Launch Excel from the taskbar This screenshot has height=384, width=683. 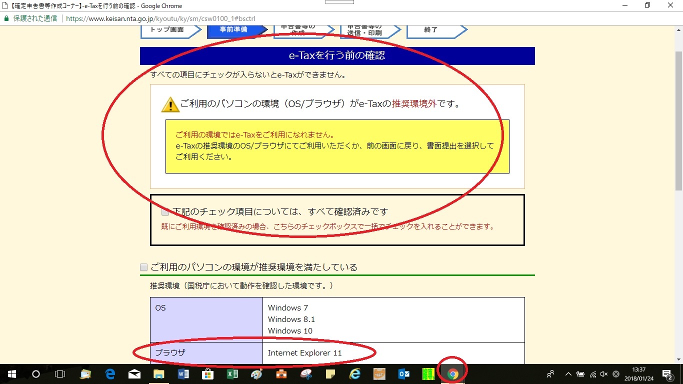pos(231,374)
